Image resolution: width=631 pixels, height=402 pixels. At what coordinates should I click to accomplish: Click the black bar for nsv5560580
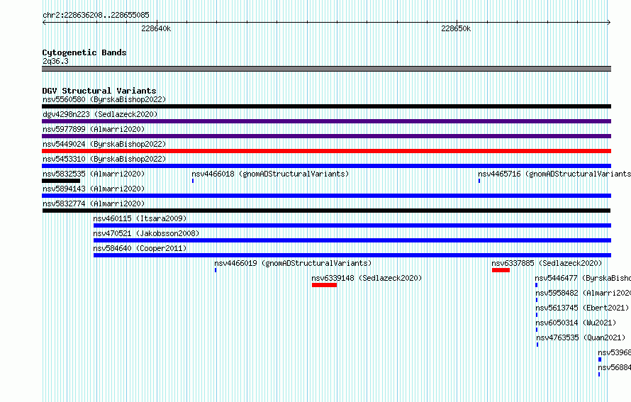(326, 106)
